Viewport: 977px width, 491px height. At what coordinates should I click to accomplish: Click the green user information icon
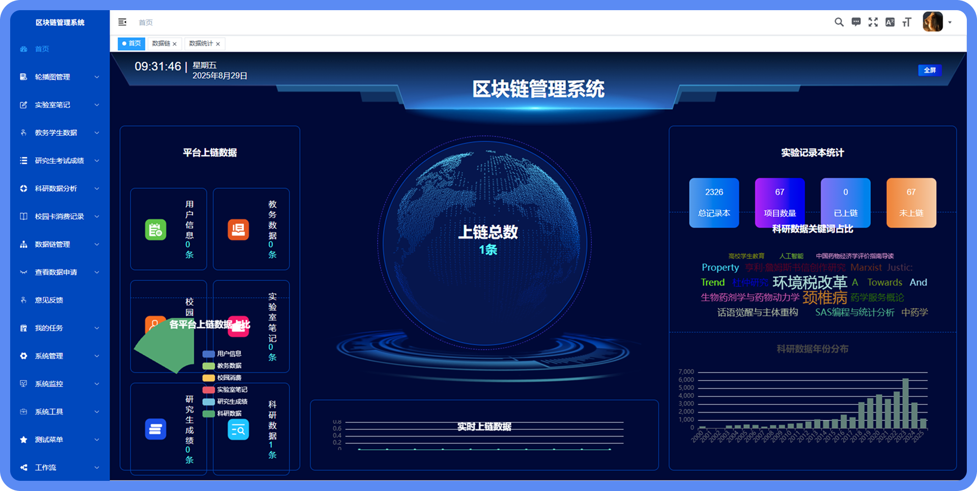156,230
